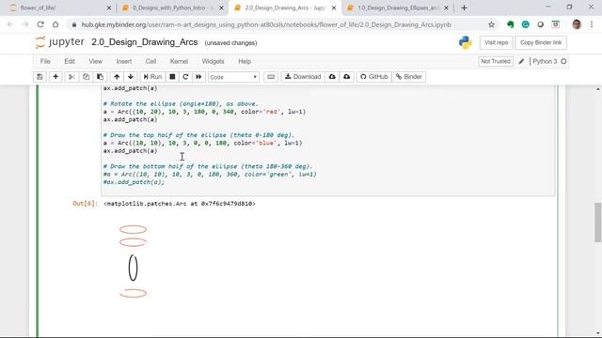Close the 2.0_Design_Drawing_Arcs browser tab
The height and width of the screenshot is (338, 602).
pyautogui.click(x=334, y=8)
